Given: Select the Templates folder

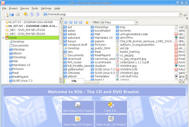Looking at the screenshot, I should coord(100,76).
